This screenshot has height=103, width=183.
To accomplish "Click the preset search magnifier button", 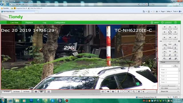I will click(175, 66).
